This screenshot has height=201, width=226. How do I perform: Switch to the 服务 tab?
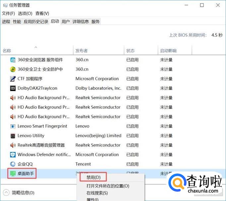[95, 22]
